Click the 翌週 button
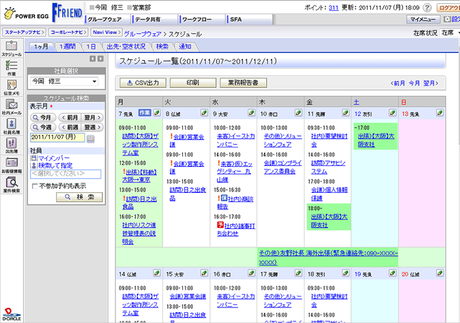Screen dimensions: 460x323 click(x=93, y=127)
